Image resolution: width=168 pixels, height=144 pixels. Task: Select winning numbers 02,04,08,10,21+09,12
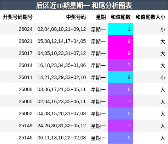point(62,29)
